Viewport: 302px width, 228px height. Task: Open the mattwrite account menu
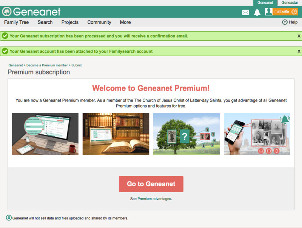[281, 12]
